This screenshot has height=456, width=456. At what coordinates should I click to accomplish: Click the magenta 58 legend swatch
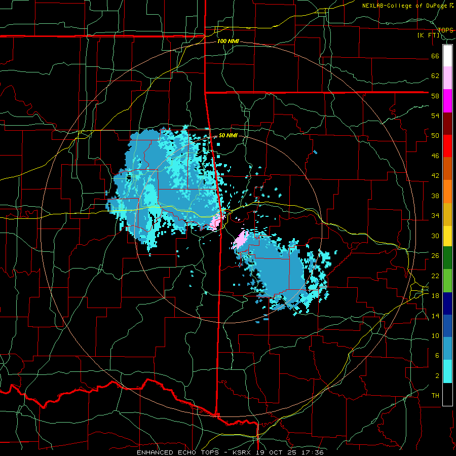(447, 101)
